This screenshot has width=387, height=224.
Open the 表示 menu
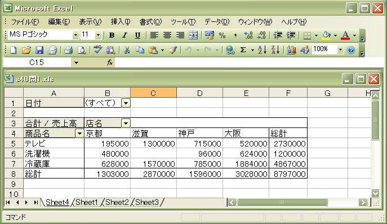90,22
